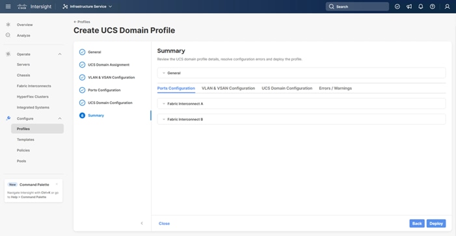The width and height of the screenshot is (456, 236).
Task: Open the requests checkmark circle icon
Action: tap(397, 7)
